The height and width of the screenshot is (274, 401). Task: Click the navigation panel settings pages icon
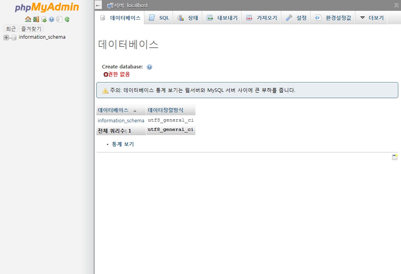pos(59,20)
